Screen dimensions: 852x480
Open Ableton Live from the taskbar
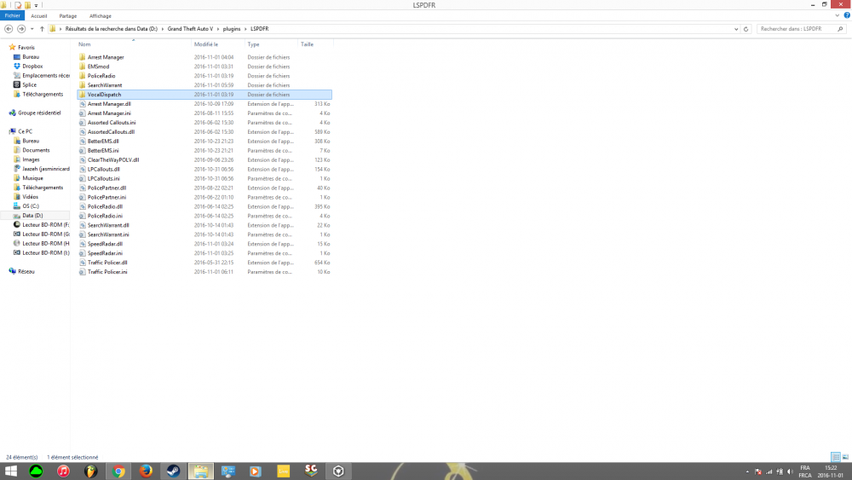283,471
